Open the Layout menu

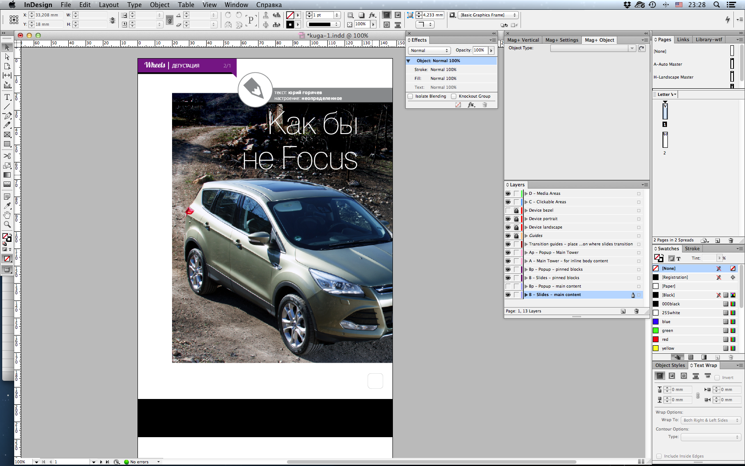pos(109,5)
